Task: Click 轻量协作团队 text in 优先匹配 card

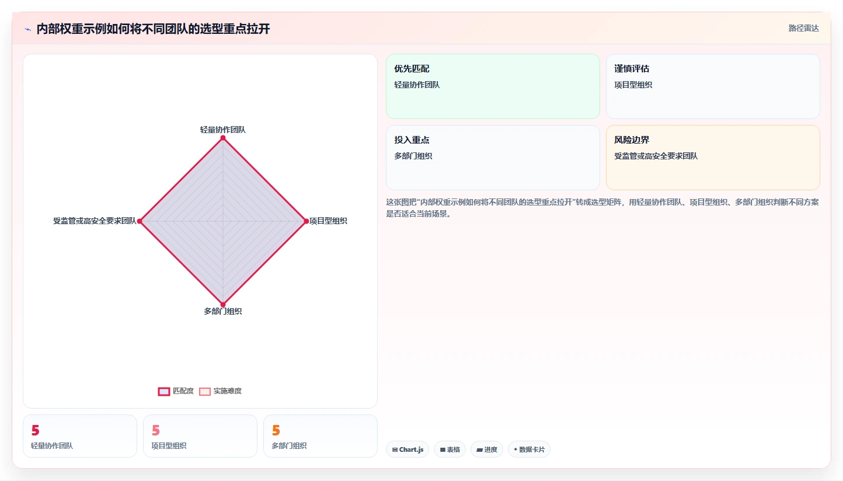Action: pos(417,85)
